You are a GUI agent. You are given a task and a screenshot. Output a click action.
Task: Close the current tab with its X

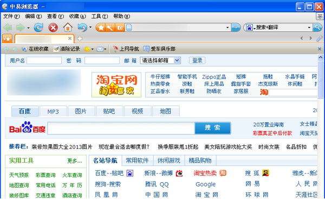(x=70, y=38)
